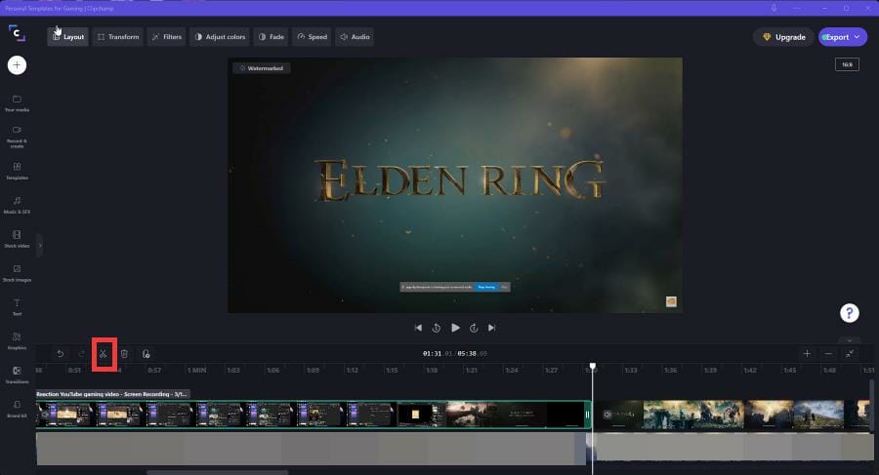The width and height of the screenshot is (879, 475).
Task: Open the Audio tab
Action: [355, 37]
